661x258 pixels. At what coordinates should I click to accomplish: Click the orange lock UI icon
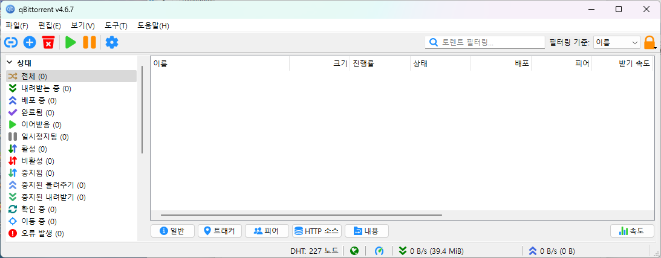point(649,42)
